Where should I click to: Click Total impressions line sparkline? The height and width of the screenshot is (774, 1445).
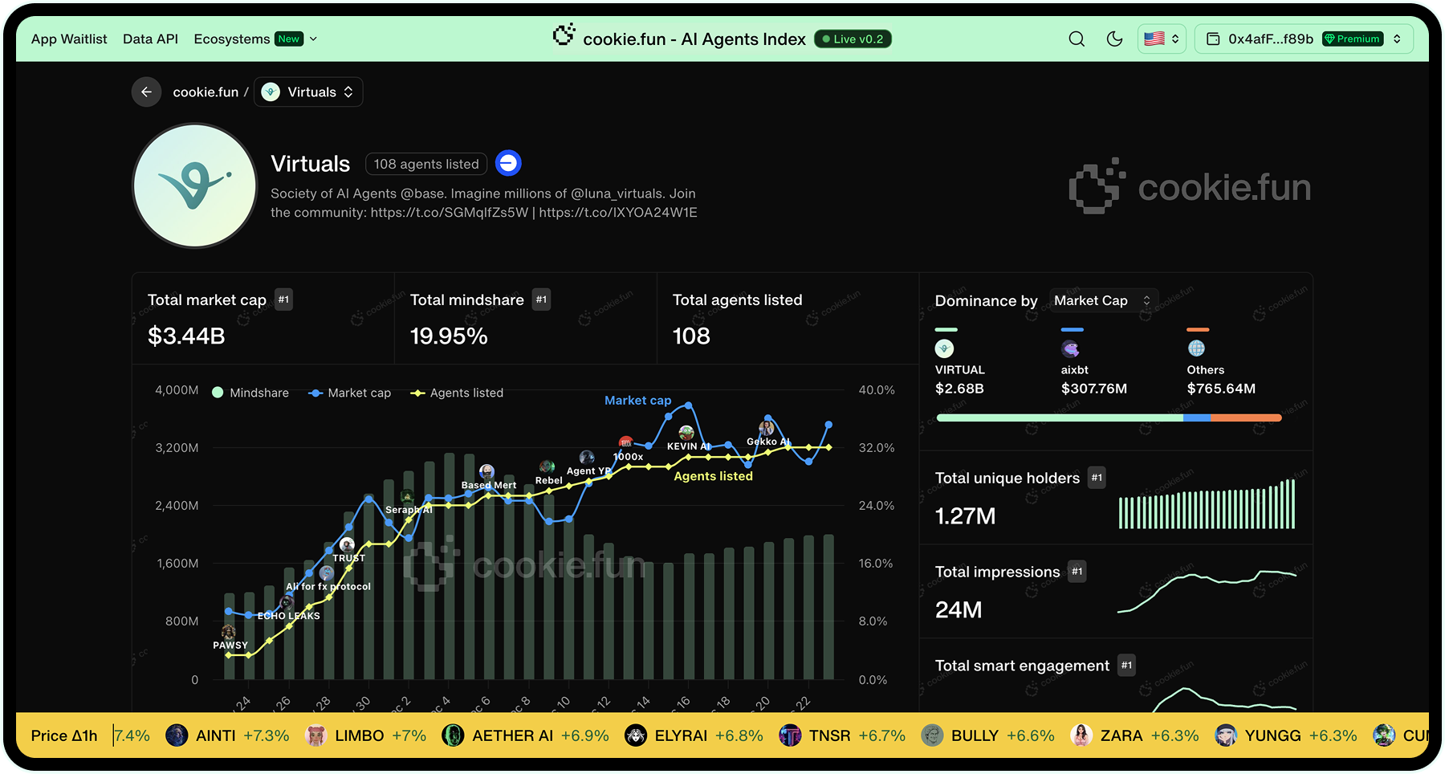click(1207, 591)
